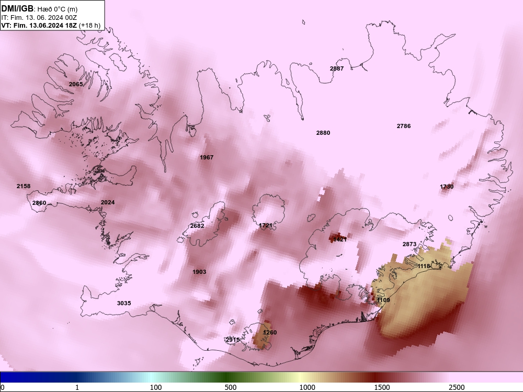Select the 3035 label on Reykjanes

[x=124, y=303]
